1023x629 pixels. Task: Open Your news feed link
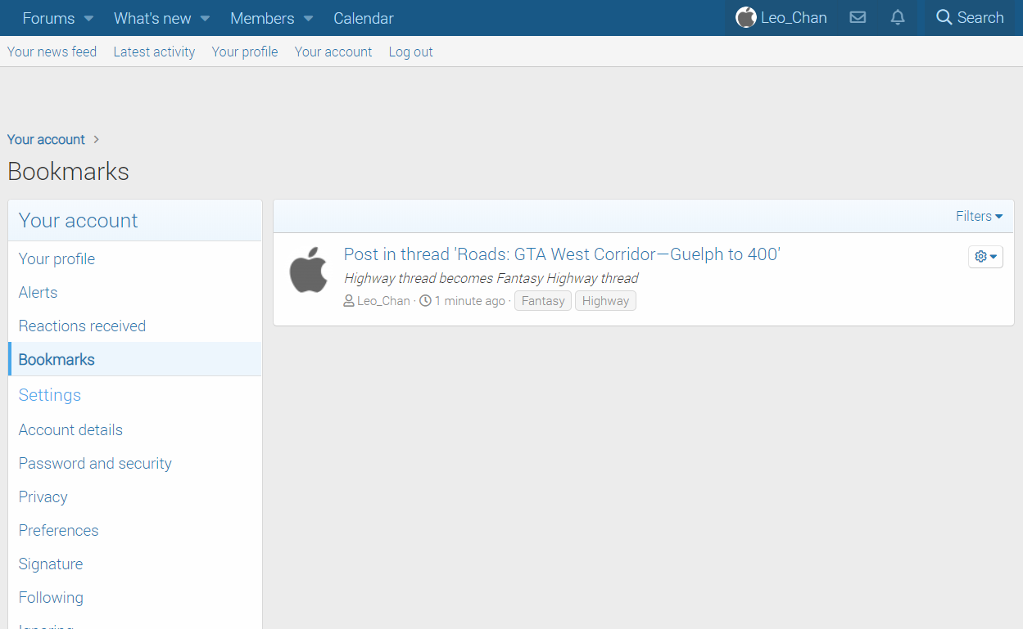tap(52, 52)
